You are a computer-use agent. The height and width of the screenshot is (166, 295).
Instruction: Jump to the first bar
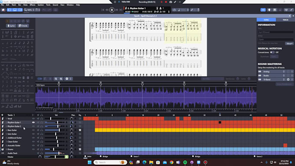[103, 10]
